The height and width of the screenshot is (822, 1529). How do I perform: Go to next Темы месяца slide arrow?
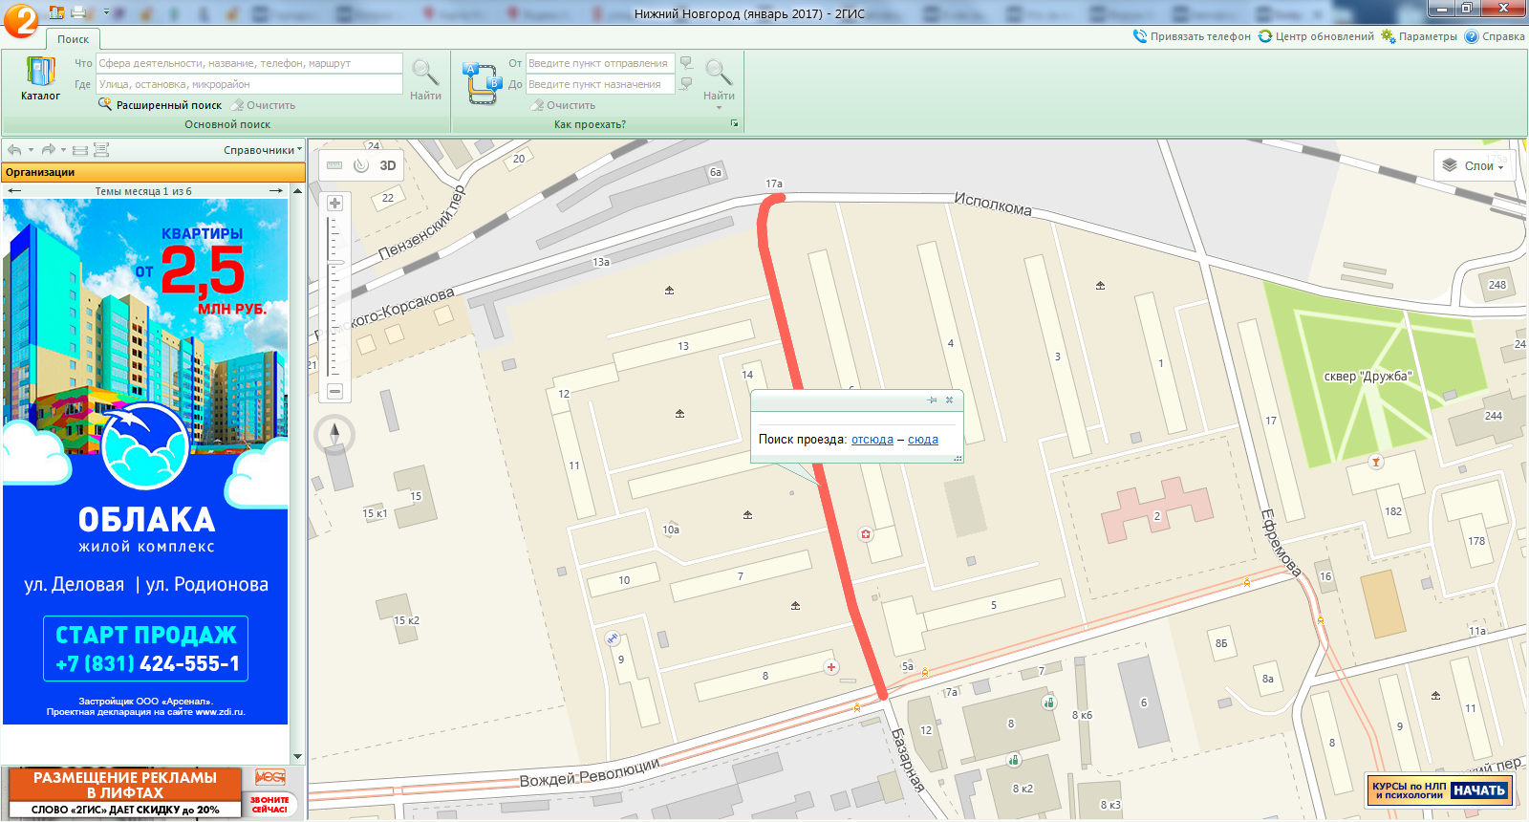pos(276,191)
